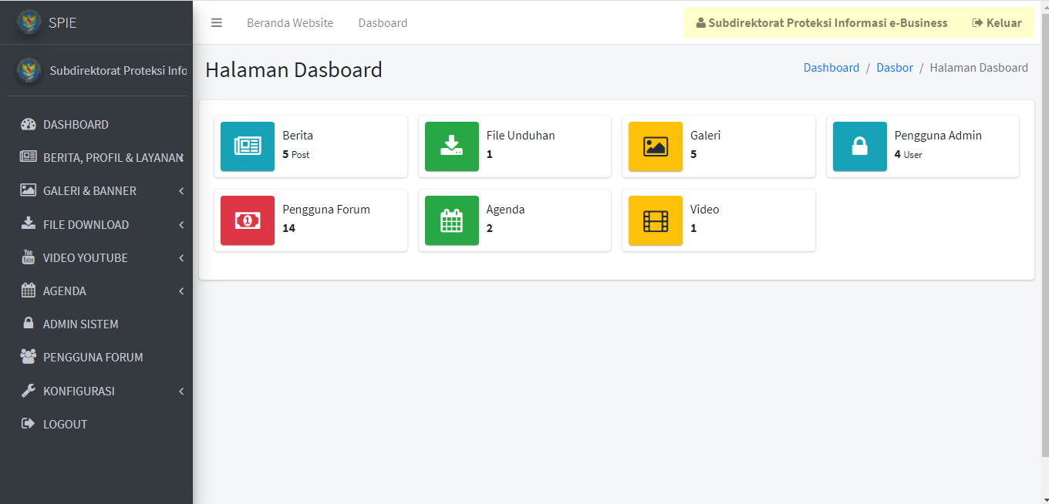
Task: Click the SPIE logo avatar in the sidebar
Action: tap(29, 22)
